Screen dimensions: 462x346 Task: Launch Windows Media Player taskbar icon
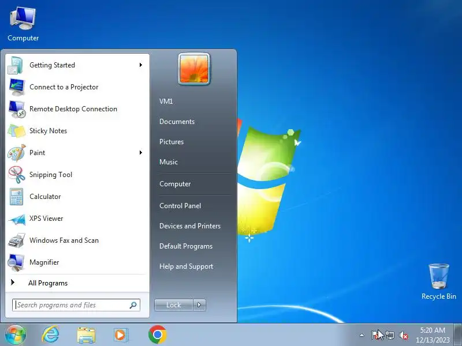[121, 335]
